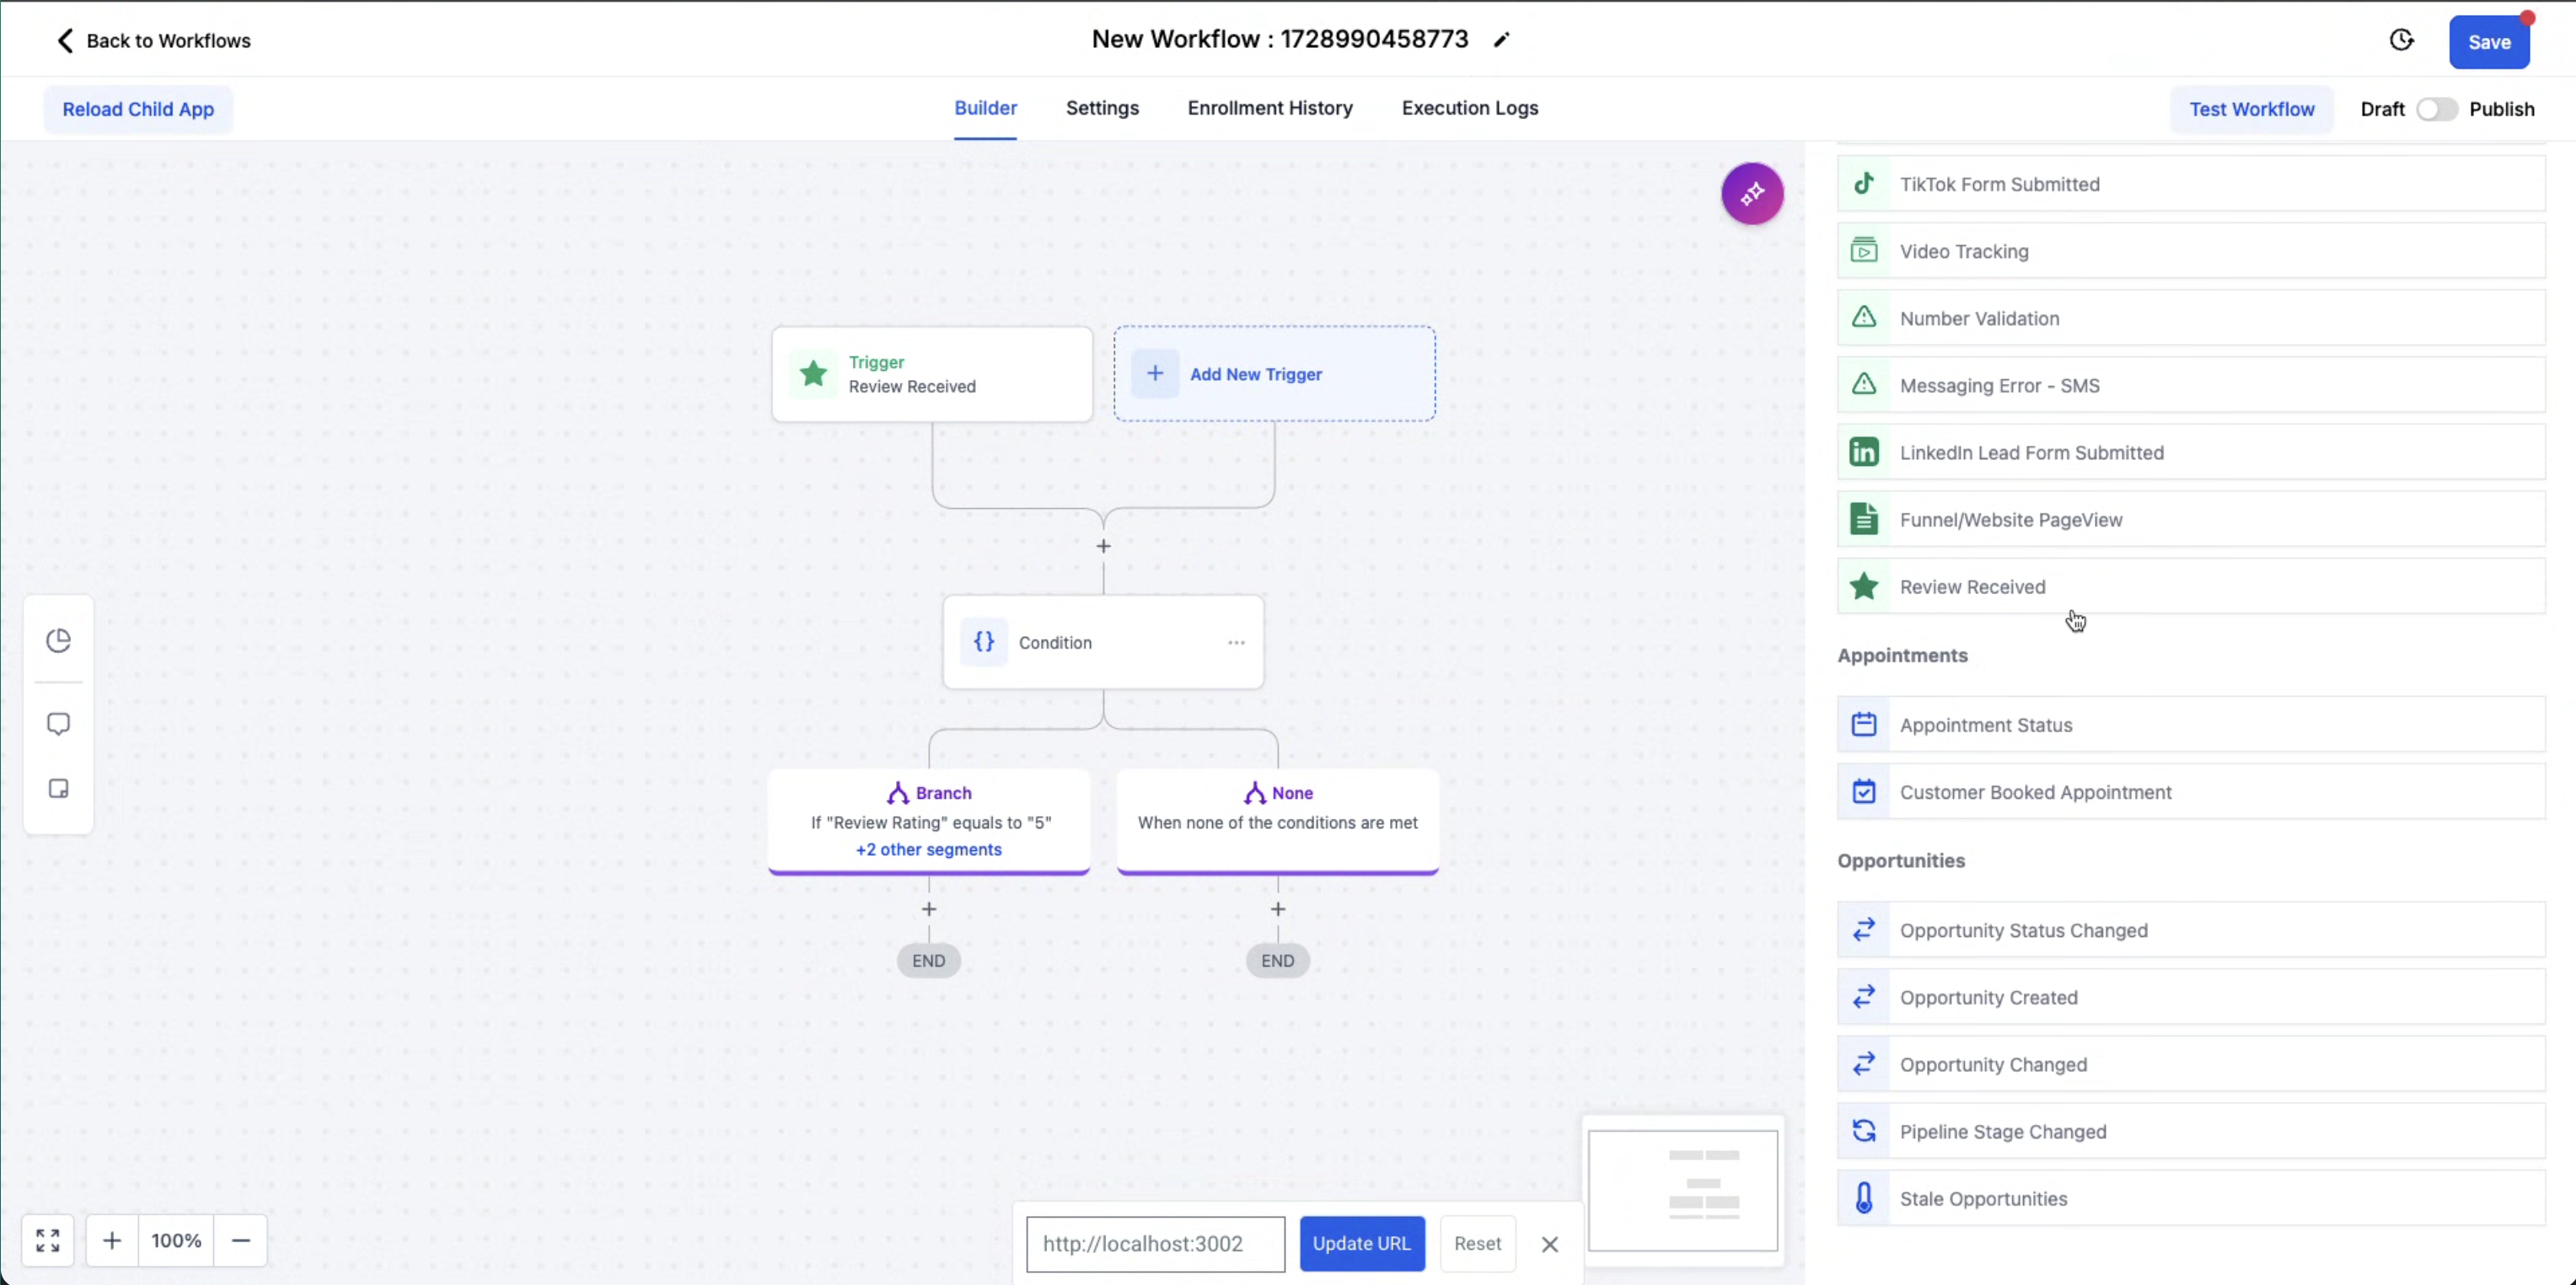This screenshot has height=1285, width=2576.
Task: Toggle the Draft/Publish switch
Action: (2436, 109)
